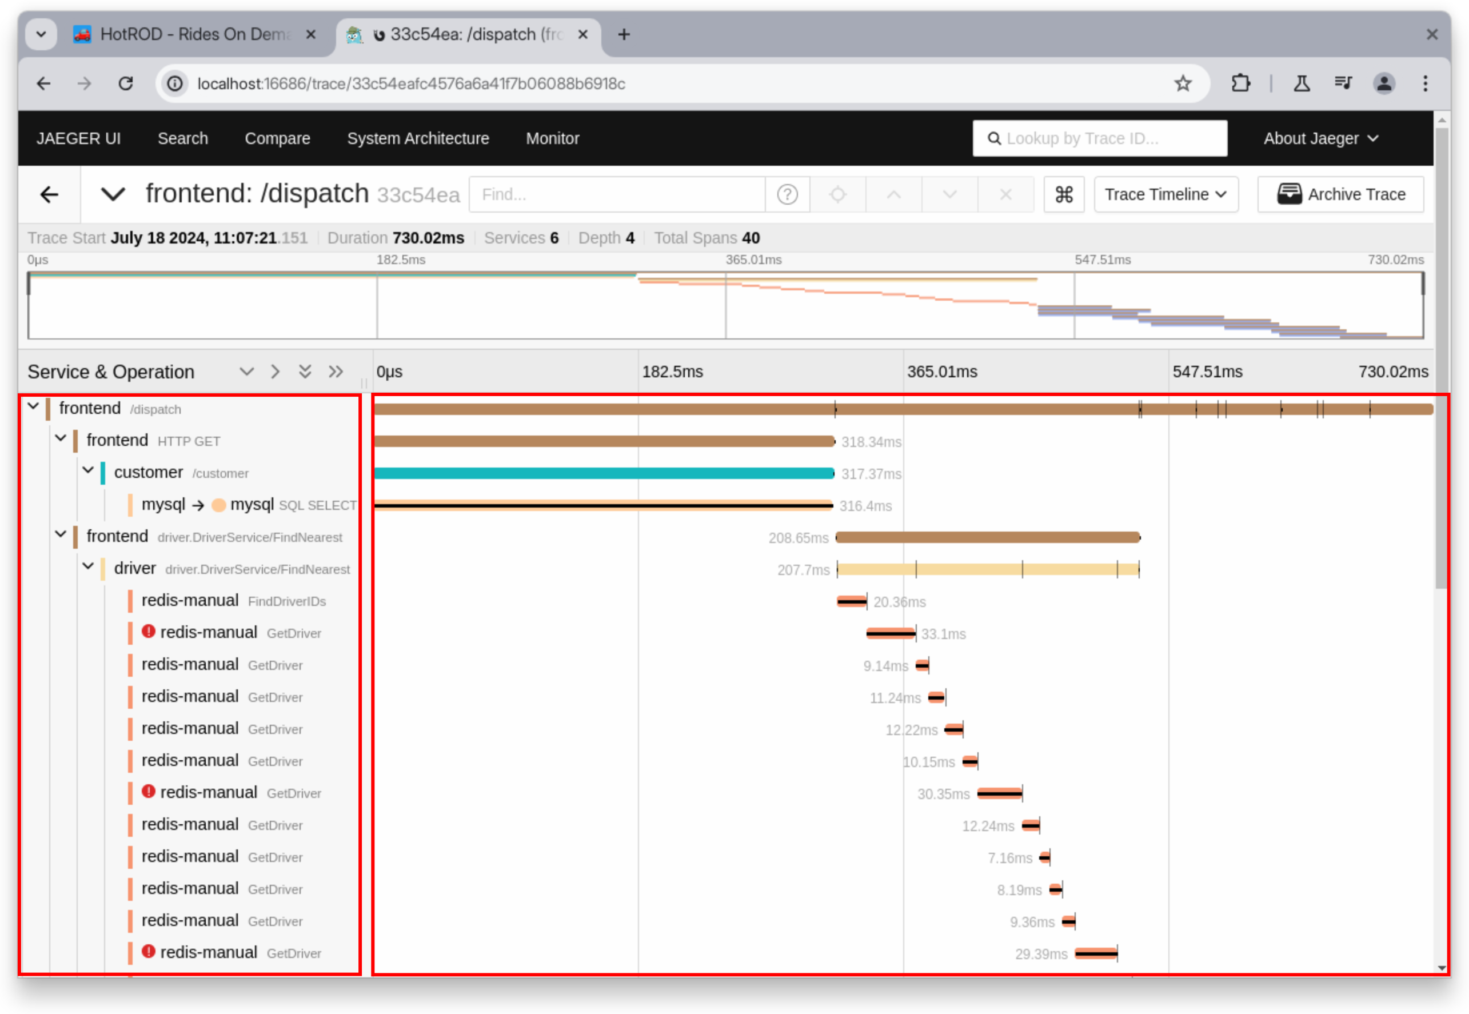The width and height of the screenshot is (1469, 1014).
Task: Click the find help question-mark icon
Action: (787, 194)
